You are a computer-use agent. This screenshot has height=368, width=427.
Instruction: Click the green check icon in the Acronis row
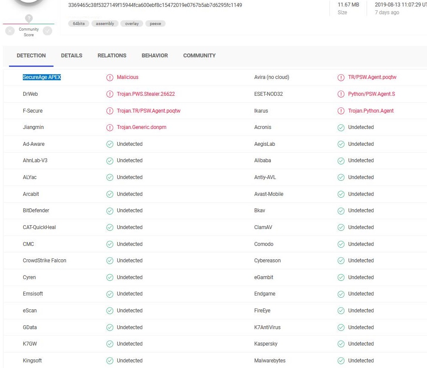[x=341, y=127]
